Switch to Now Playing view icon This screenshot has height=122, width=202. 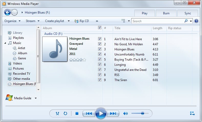click(x=193, y=113)
